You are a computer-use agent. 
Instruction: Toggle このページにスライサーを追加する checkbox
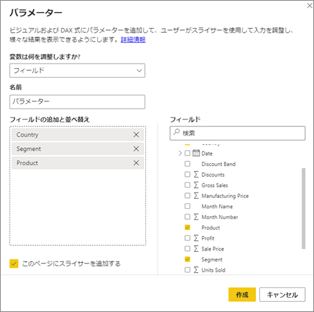[x=14, y=264]
